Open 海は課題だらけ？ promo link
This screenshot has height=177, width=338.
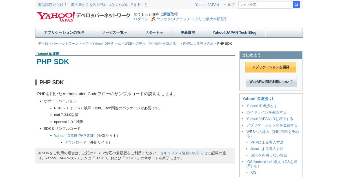53,5
